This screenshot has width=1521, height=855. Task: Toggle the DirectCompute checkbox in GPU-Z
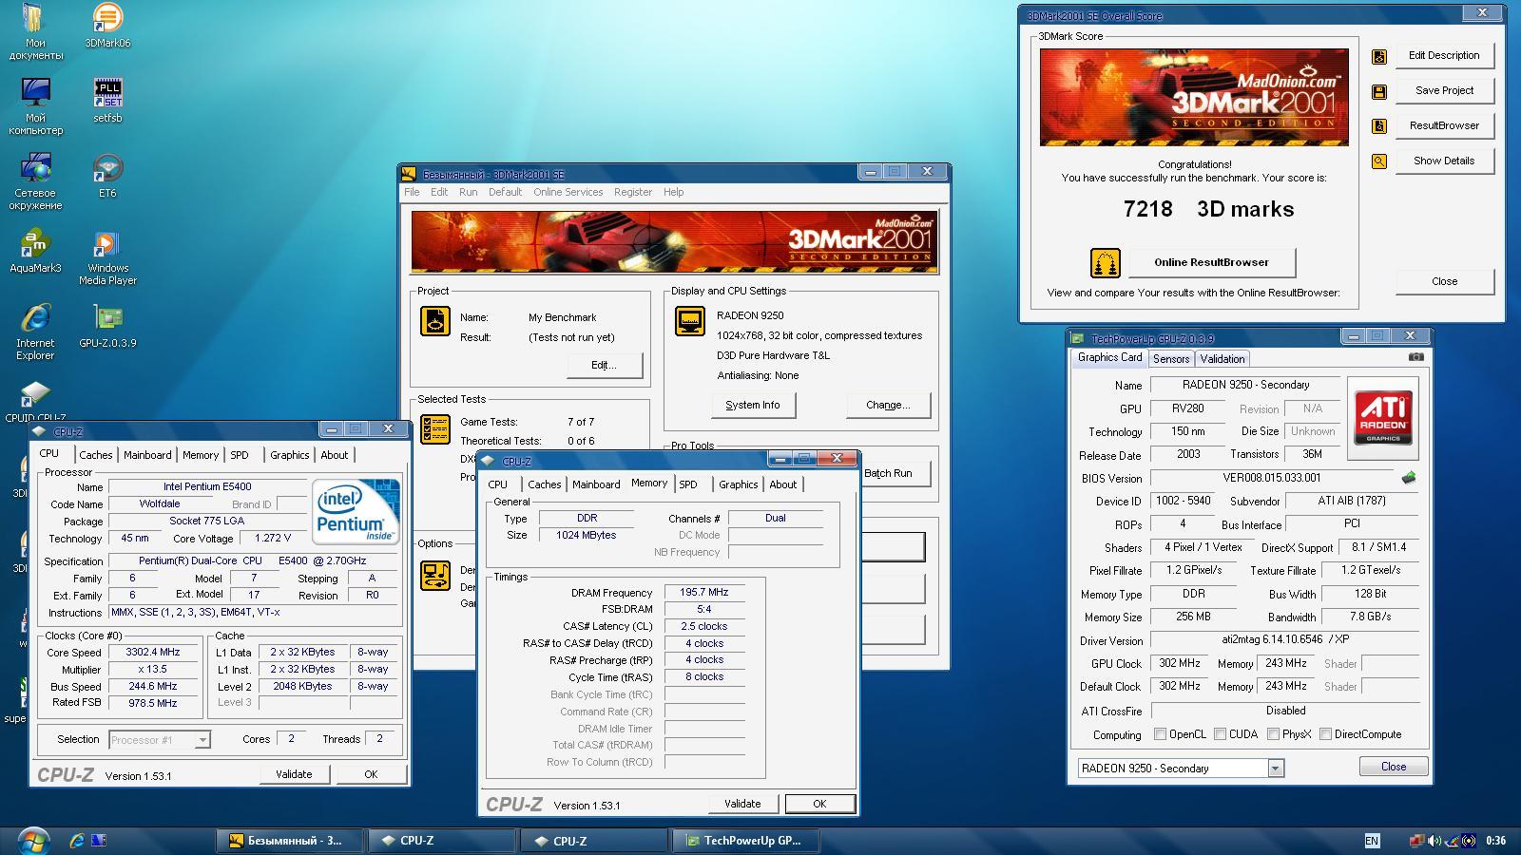point(1325,734)
